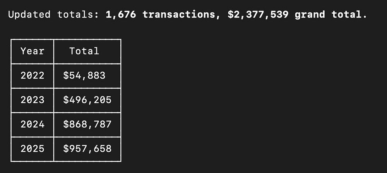Image resolution: width=387 pixels, height=173 pixels.
Task: Select the $2,377,539 grand total figure
Action: pos(258,15)
